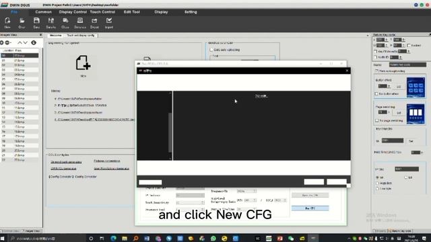Click the Export toolbar icon
Image resolution: width=431 pixels, height=242 pixels.
point(94,23)
